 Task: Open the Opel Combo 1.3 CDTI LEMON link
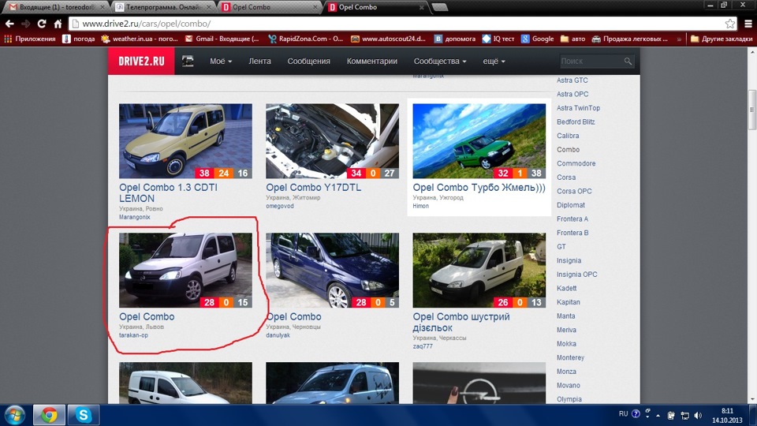[168, 192]
